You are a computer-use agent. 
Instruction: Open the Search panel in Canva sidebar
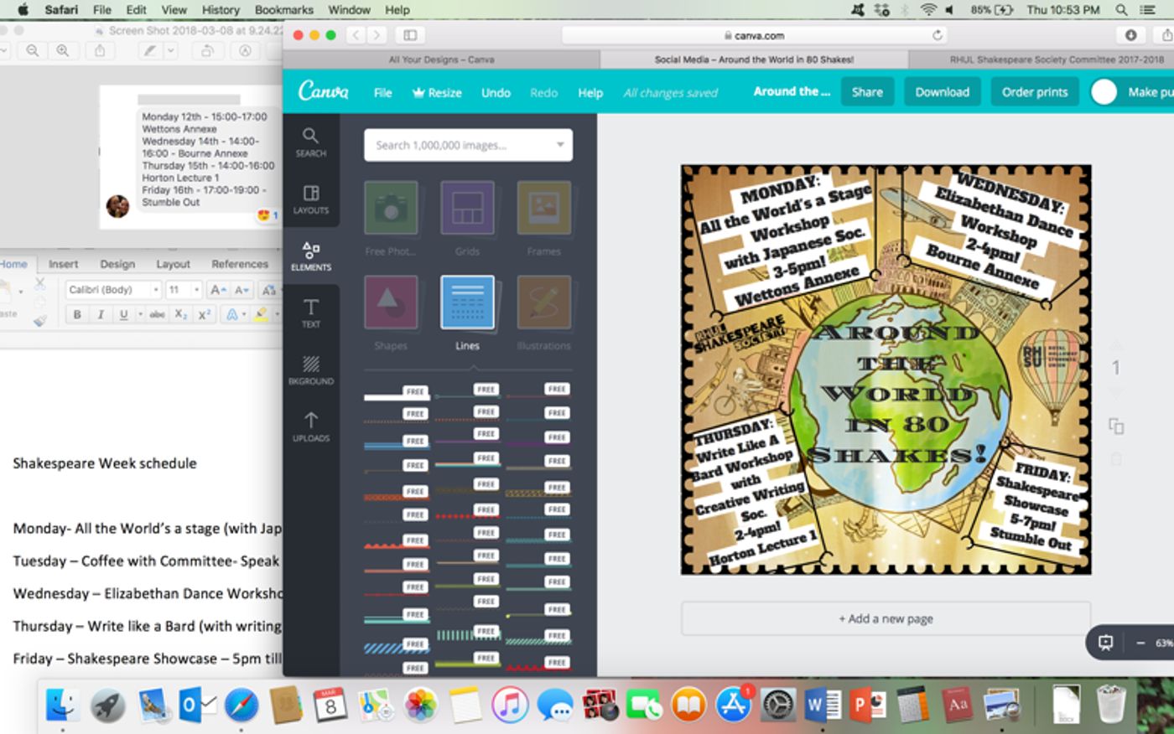tap(310, 142)
